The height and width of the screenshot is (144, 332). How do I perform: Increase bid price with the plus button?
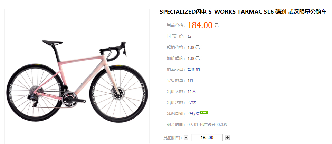click(227, 138)
